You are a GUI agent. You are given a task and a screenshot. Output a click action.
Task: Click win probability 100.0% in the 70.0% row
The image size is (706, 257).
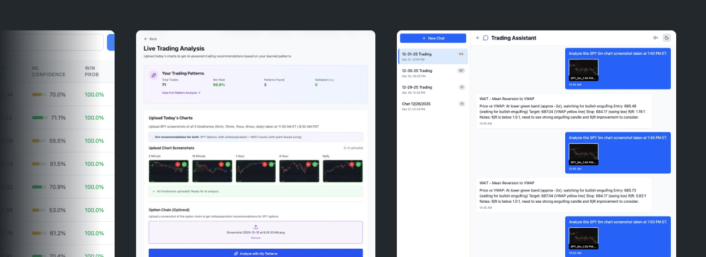94,95
